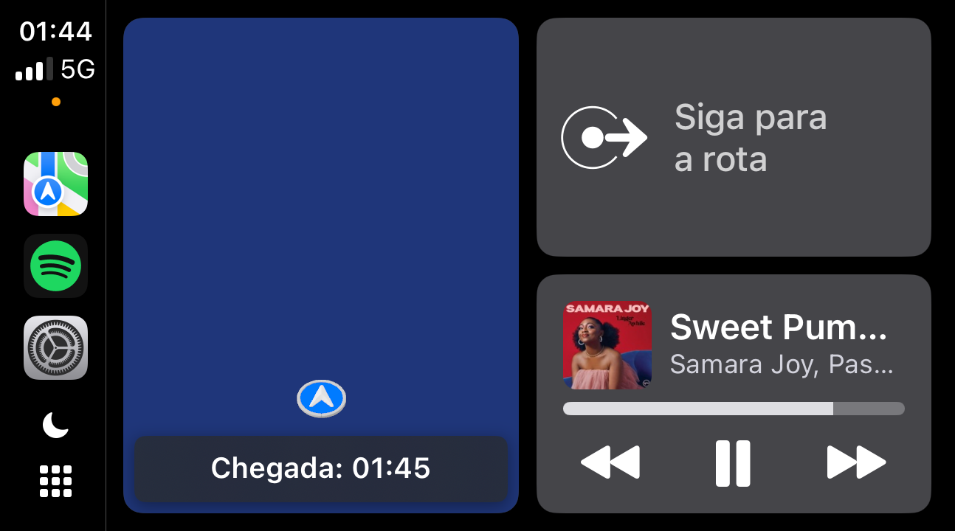
Task: Open the Settings gear app
Action: 55,347
